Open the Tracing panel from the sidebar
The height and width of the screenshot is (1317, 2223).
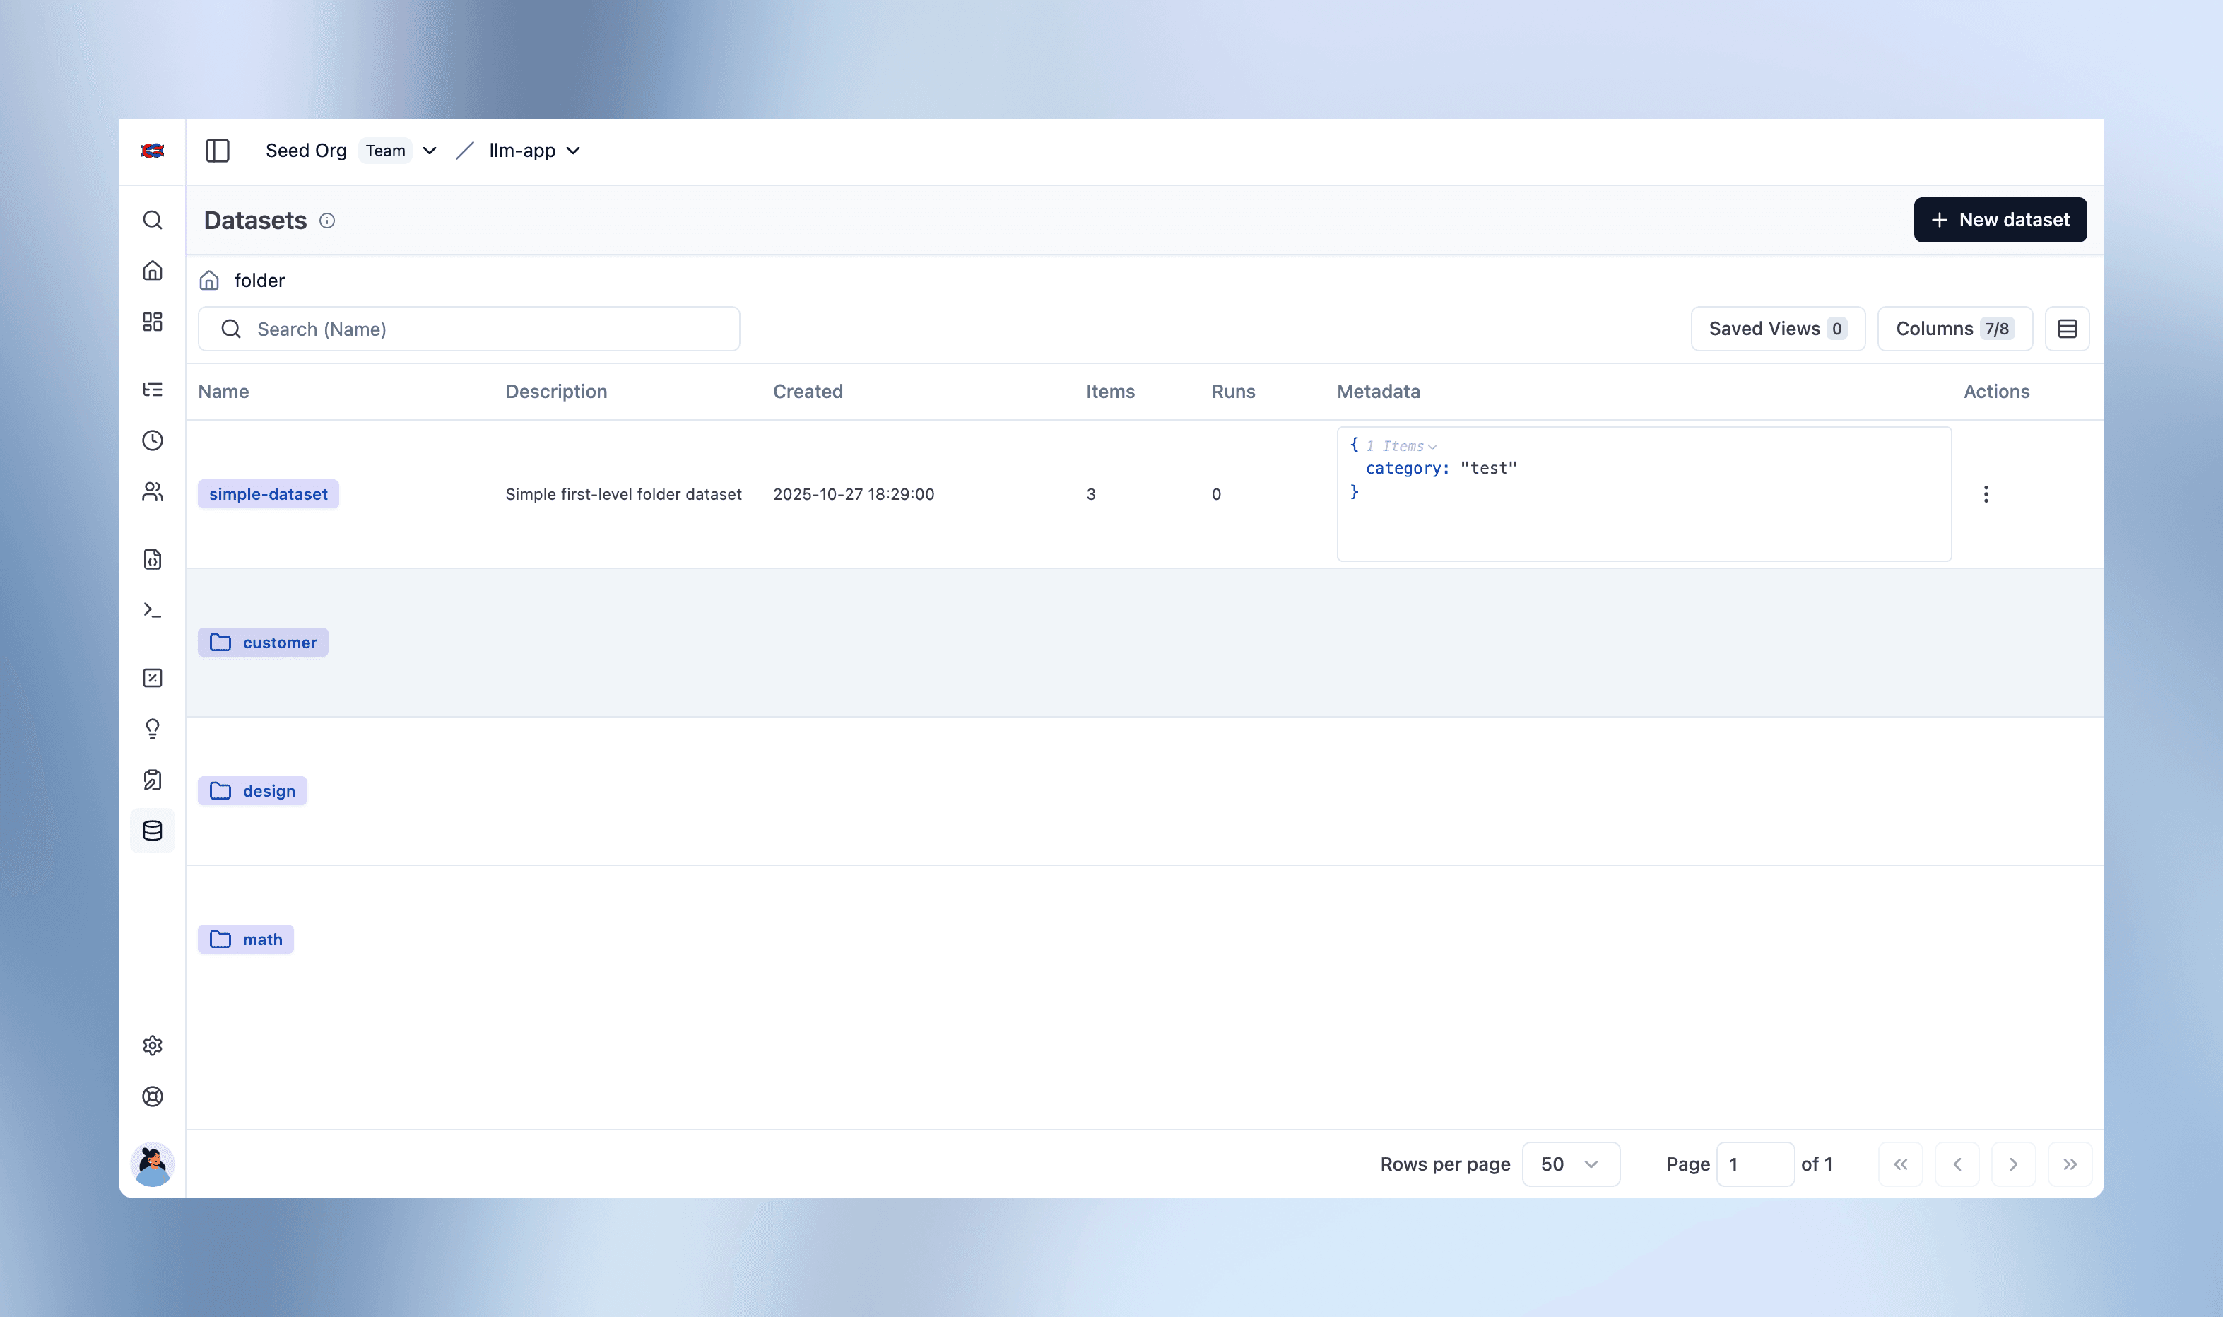(153, 390)
